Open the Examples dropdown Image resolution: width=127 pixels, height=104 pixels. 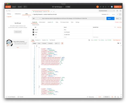coord(105,14)
